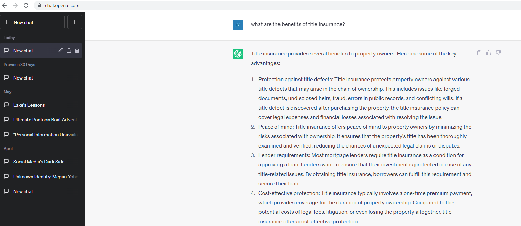Start a conversation with New chat button
Image resolution: width=521 pixels, height=226 pixels.
tap(33, 22)
